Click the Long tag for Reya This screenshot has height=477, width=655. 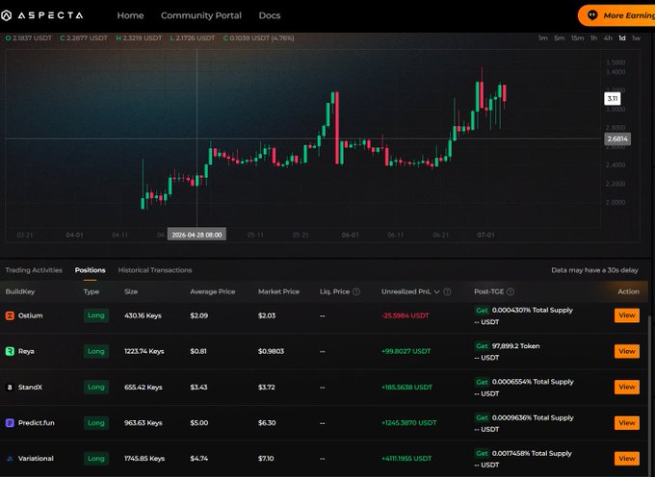pos(96,351)
